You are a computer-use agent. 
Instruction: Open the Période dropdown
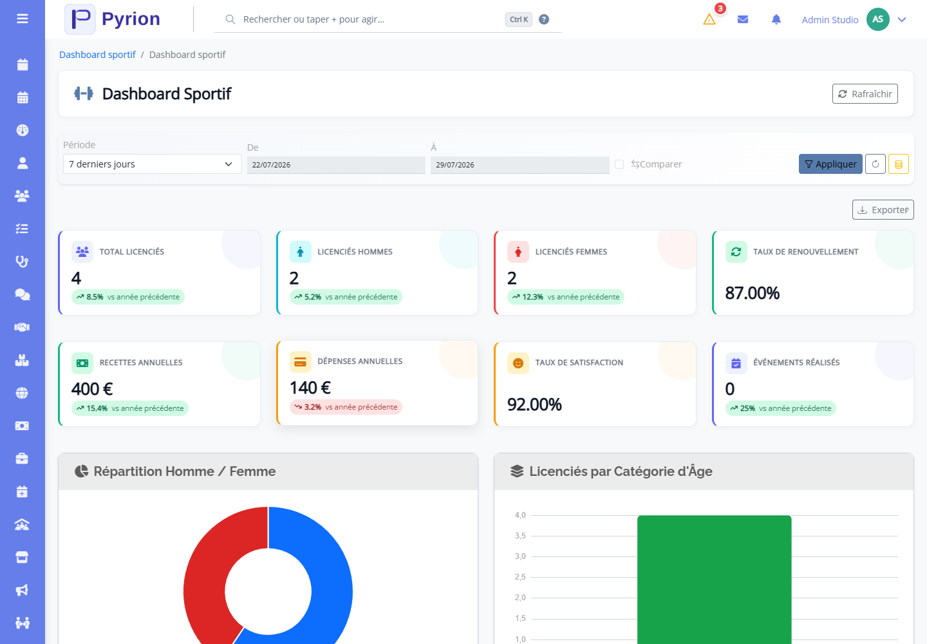coord(153,164)
